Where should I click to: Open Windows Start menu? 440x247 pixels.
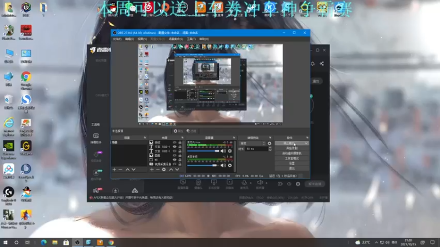coord(5,242)
